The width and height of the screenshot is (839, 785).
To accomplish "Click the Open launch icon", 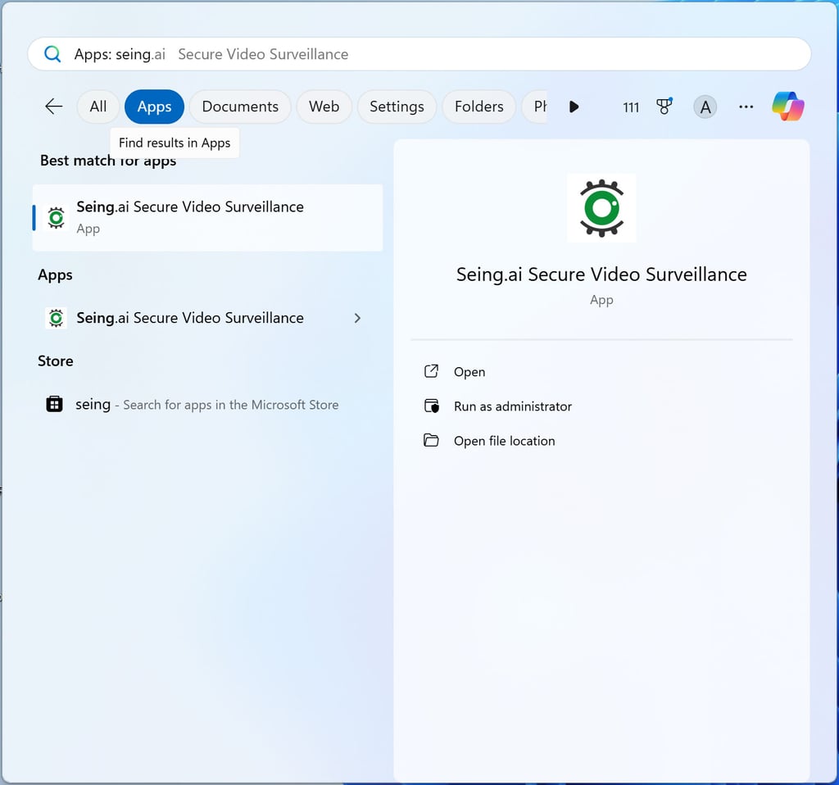I will click(431, 371).
